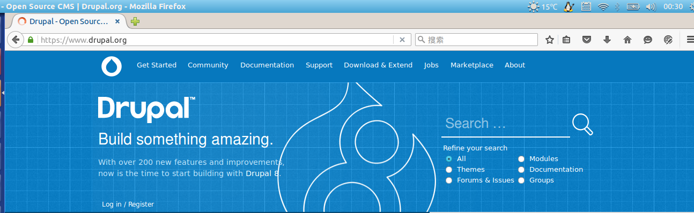Click the green padlock site identity icon

[31, 40]
